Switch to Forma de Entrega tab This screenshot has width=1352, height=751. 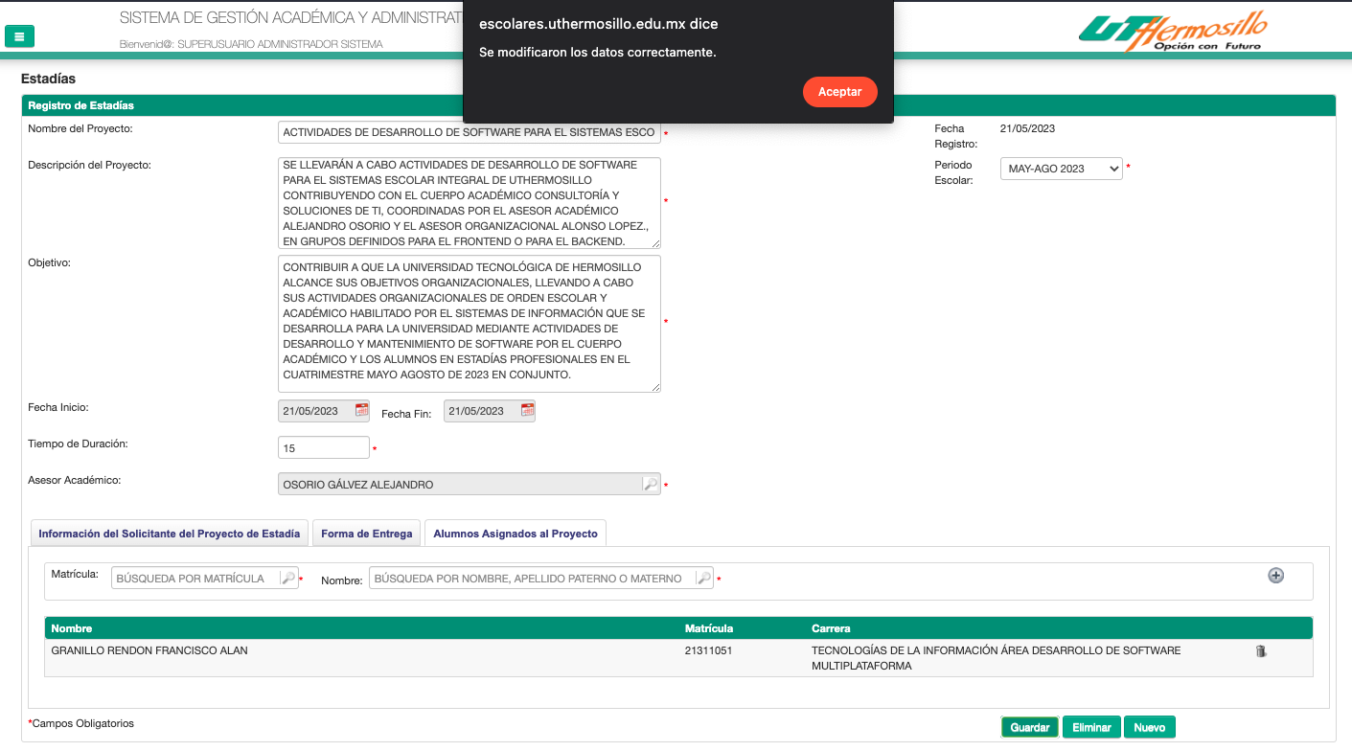coord(367,534)
